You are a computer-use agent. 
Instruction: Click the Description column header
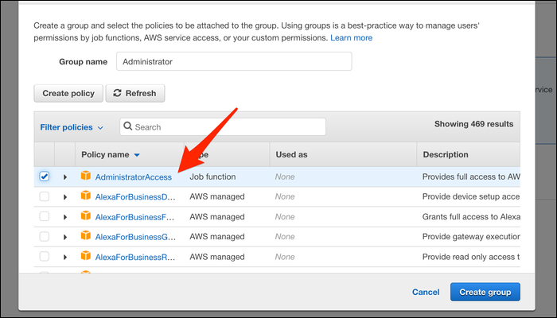[x=446, y=155]
